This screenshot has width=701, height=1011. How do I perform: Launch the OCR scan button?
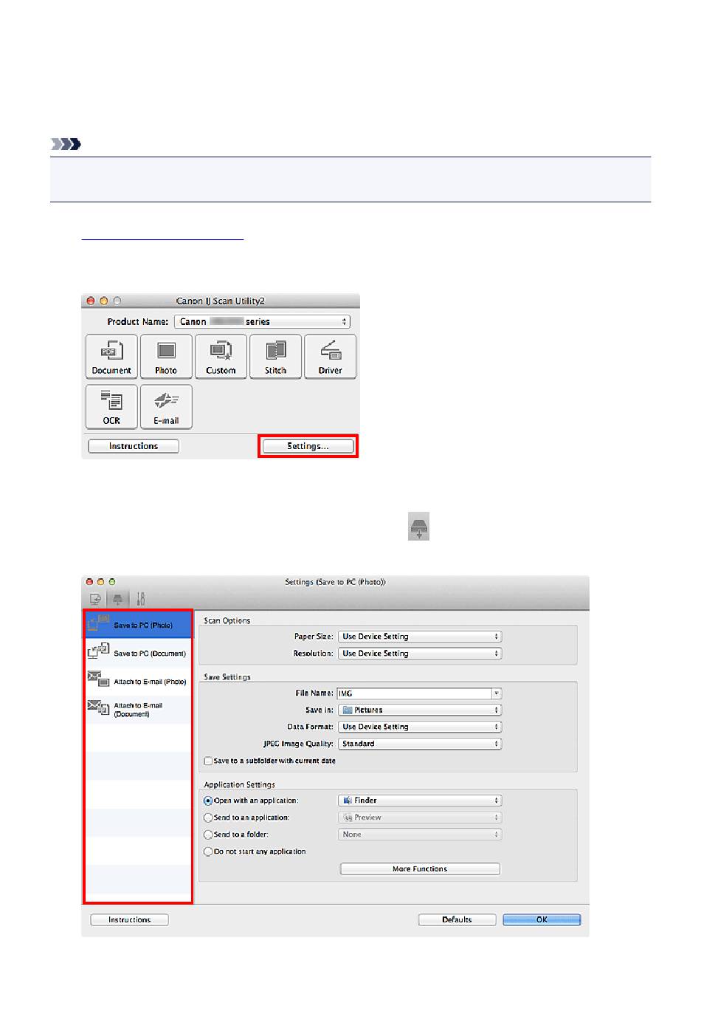coord(111,406)
